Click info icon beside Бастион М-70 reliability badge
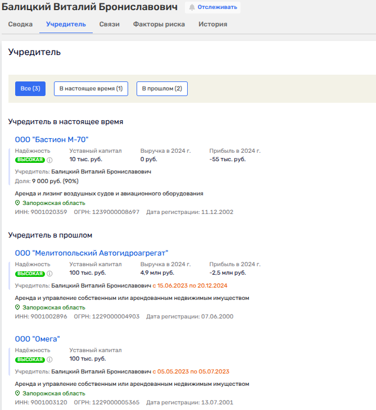 (x=49, y=160)
